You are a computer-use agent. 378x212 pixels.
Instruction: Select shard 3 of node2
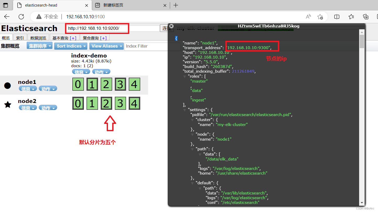pyautogui.click(x=120, y=103)
